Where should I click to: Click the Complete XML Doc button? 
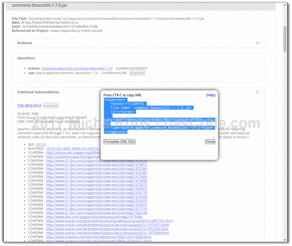(x=119, y=141)
